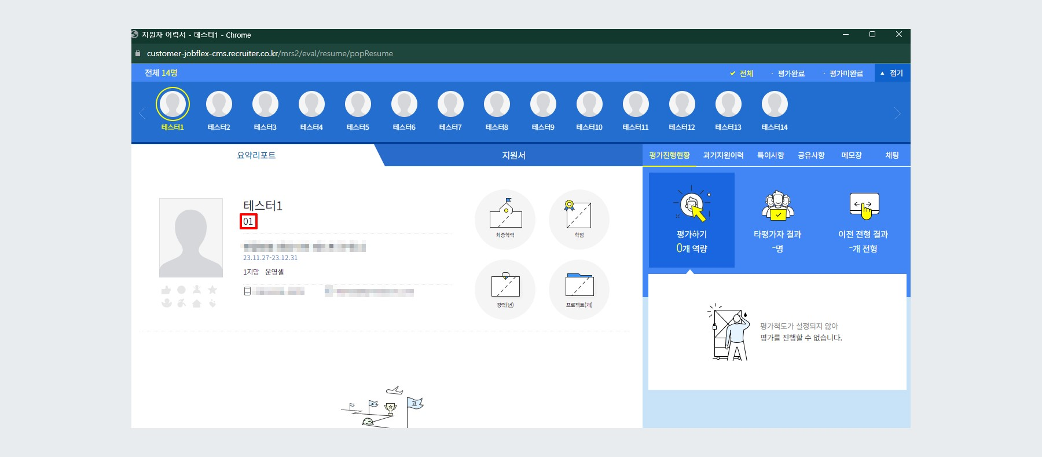This screenshot has height=457, width=1042.
Task: Filter applicants by 평가미완료
Action: (x=843, y=74)
